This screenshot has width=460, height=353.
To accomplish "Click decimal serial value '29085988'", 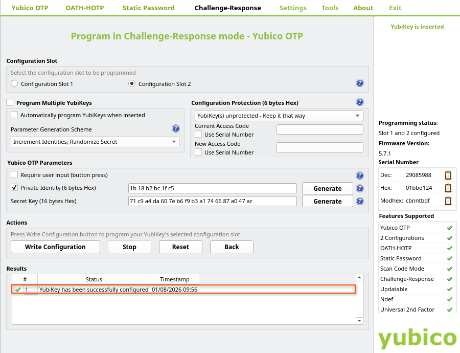I will 418,175.
